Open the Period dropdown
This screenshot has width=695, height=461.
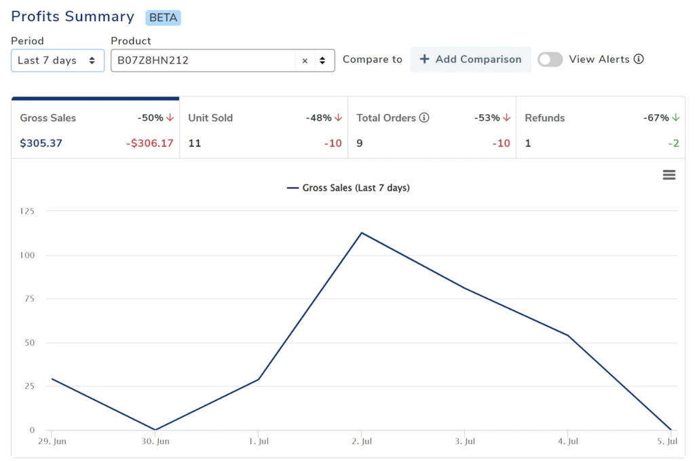(57, 60)
